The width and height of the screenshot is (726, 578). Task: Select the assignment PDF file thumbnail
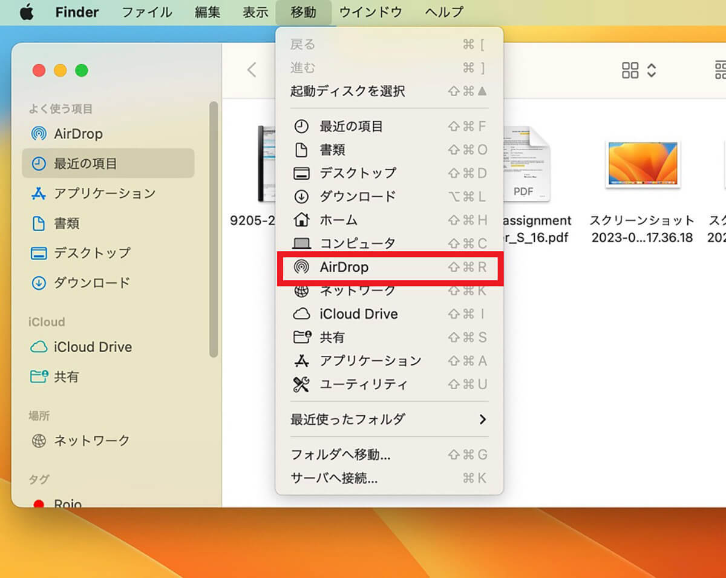click(528, 163)
